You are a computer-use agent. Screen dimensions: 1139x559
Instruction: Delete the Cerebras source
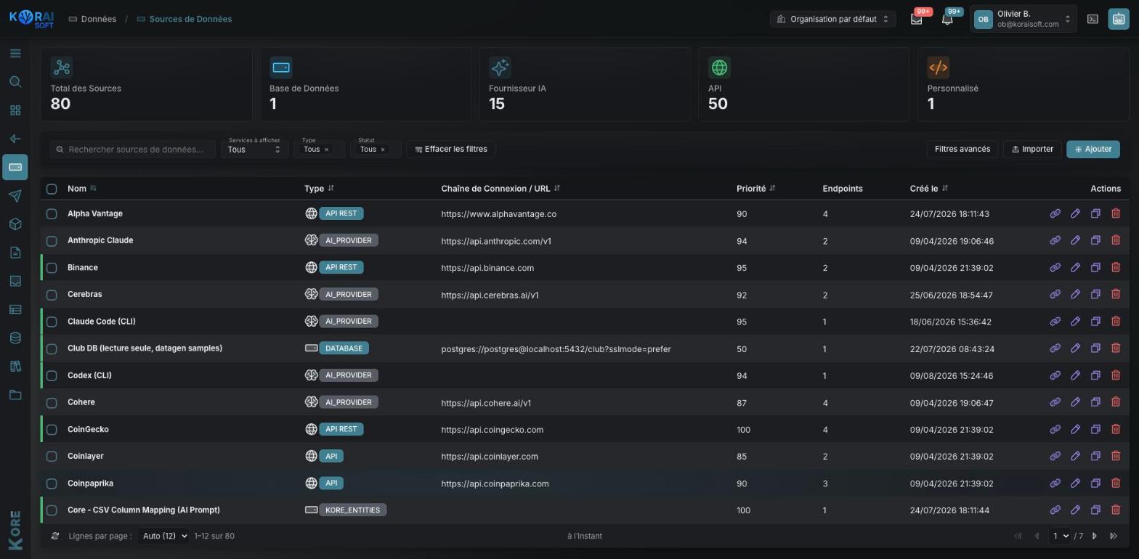1116,294
